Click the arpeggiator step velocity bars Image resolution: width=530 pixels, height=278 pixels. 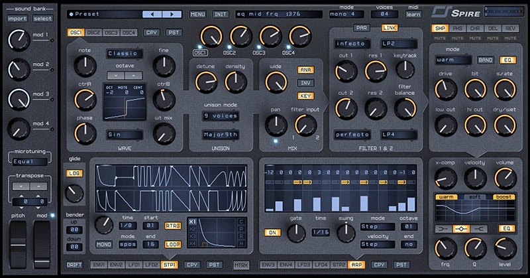click(x=341, y=200)
